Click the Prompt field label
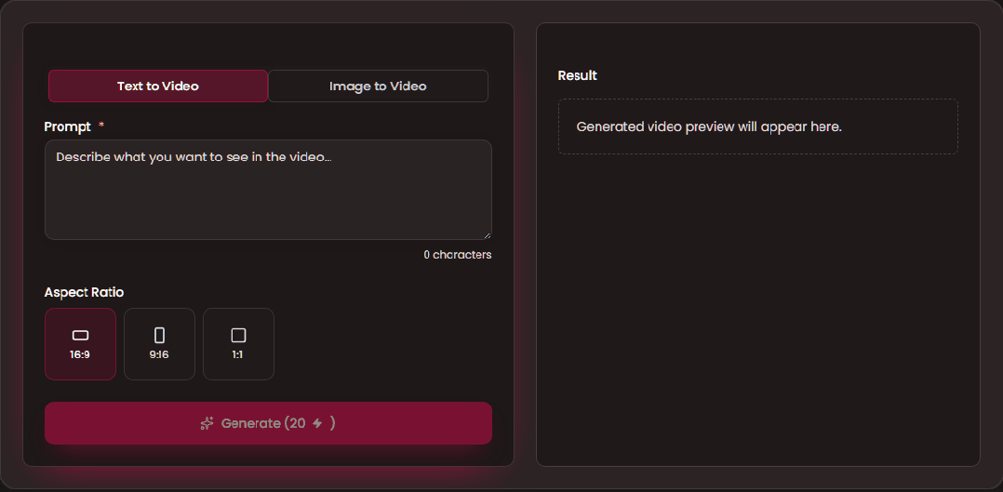Screen dimensions: 1003x492 click(68, 126)
